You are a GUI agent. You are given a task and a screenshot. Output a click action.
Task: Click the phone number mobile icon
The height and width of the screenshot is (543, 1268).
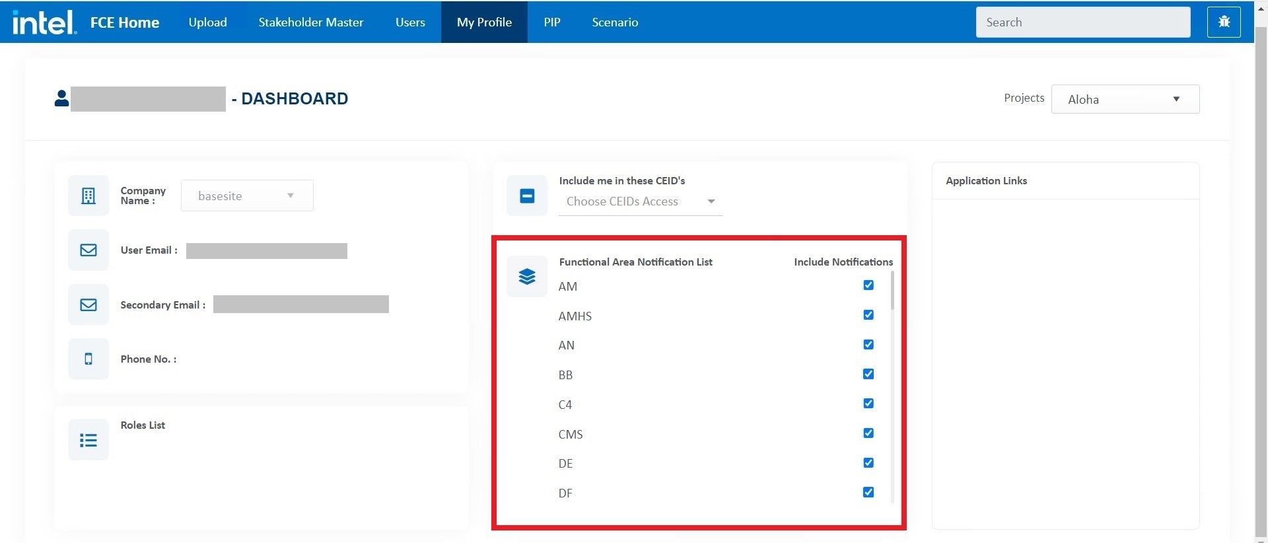click(x=88, y=359)
